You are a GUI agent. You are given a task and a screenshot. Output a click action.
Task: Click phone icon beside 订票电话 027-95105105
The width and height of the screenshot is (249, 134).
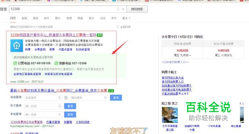15,63
